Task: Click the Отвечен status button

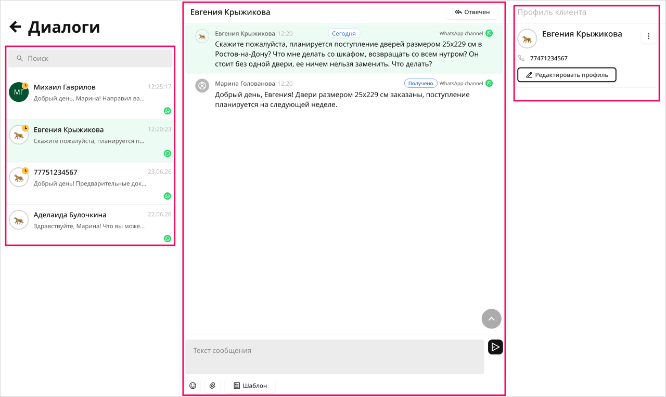Action: click(472, 12)
